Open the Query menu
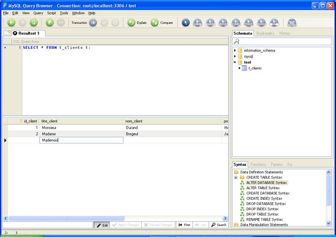The height and width of the screenshot is (237, 336). point(38,13)
